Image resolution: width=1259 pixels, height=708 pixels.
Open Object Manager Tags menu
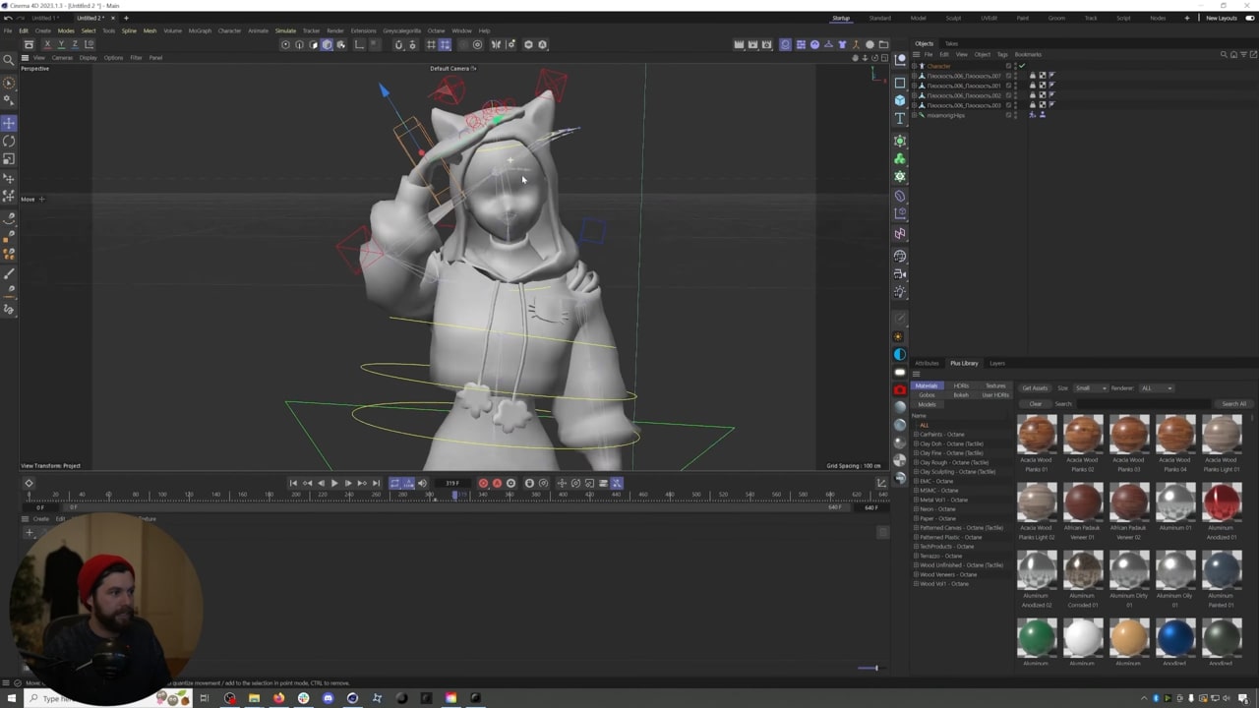[x=1002, y=54]
